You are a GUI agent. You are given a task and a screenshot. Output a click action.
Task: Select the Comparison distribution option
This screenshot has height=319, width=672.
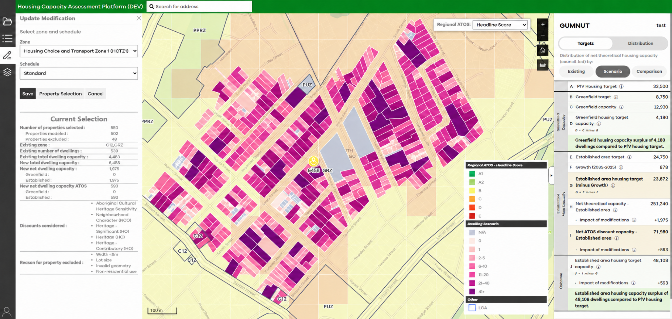point(649,72)
